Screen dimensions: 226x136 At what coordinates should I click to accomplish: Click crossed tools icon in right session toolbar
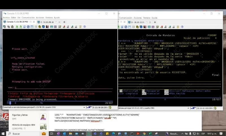tap(157, 27)
